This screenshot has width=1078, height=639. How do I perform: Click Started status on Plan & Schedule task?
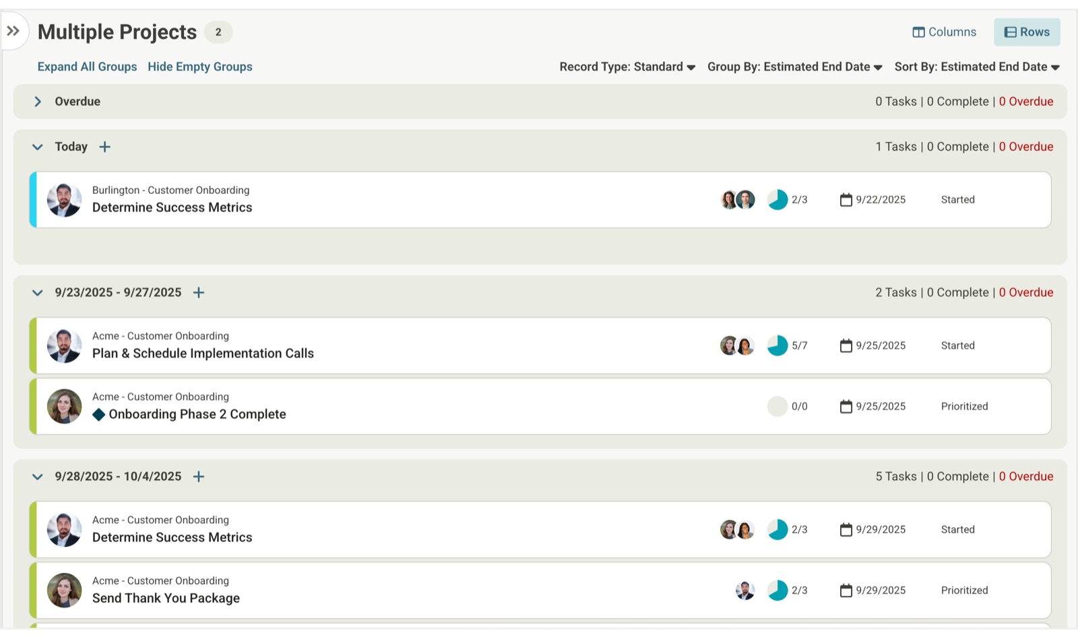[957, 345]
